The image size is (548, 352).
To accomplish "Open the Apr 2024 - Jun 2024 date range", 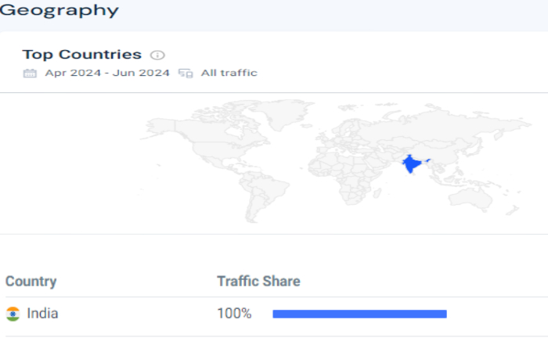I will click(107, 73).
